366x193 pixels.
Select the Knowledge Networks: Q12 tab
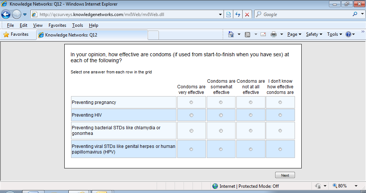pos(92,35)
